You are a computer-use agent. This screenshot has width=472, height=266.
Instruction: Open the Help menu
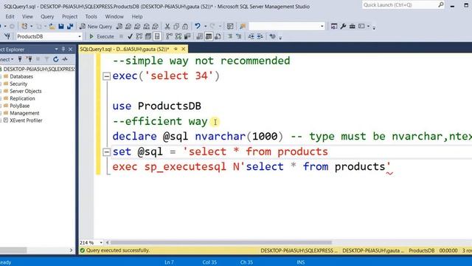(x=137, y=16)
